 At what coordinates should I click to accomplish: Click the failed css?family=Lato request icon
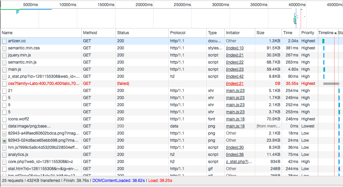4,84
